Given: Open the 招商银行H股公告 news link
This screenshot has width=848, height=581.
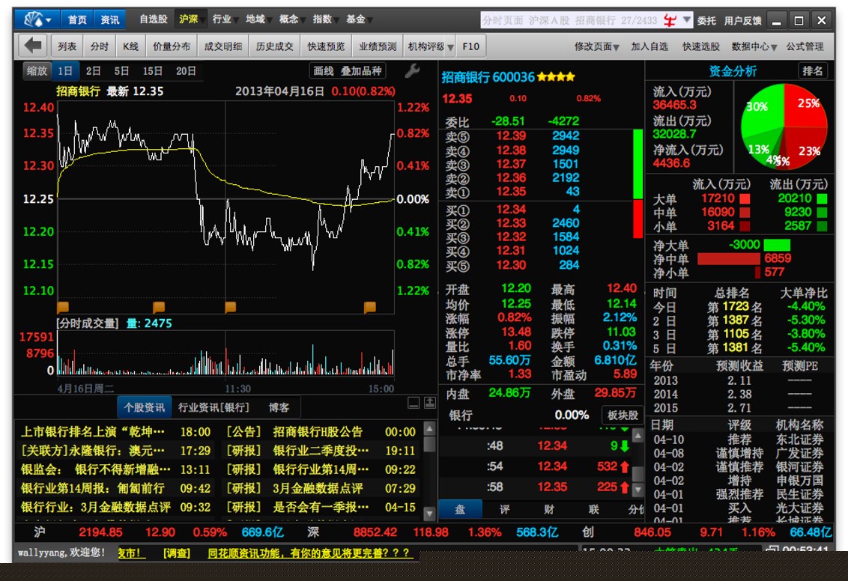Looking at the screenshot, I should pos(318,432).
